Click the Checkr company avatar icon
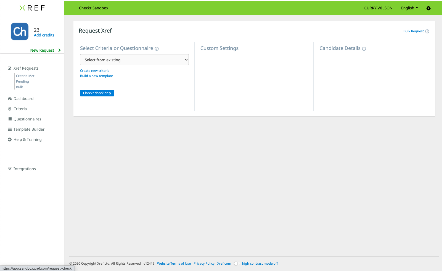 click(x=20, y=31)
